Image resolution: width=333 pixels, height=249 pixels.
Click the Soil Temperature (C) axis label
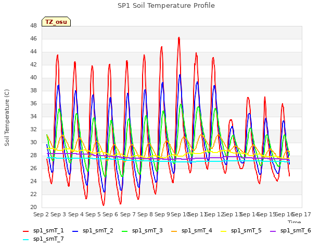click(7, 118)
